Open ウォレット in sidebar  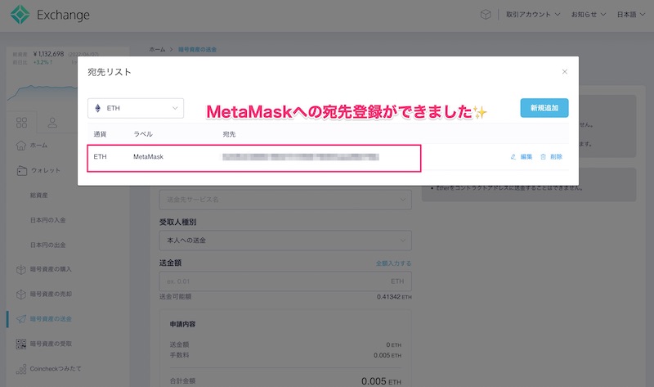(x=46, y=170)
